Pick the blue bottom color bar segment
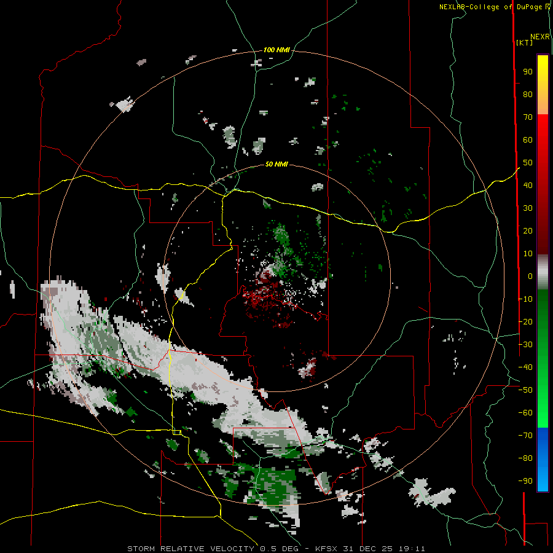The image size is (553, 553). [543, 460]
